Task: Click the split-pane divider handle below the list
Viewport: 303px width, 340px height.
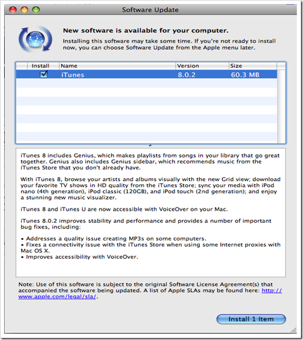Action: click(x=150, y=145)
